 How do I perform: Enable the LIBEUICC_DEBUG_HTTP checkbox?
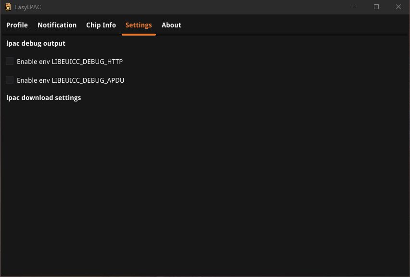[x=10, y=61]
